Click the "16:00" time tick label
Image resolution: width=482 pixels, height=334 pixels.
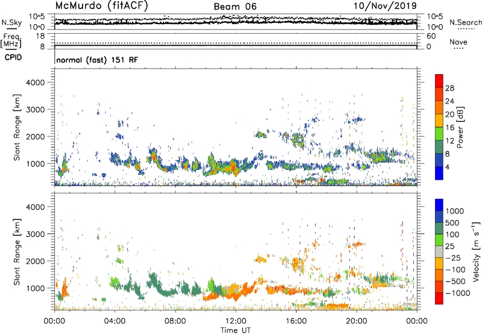[x=296, y=321]
